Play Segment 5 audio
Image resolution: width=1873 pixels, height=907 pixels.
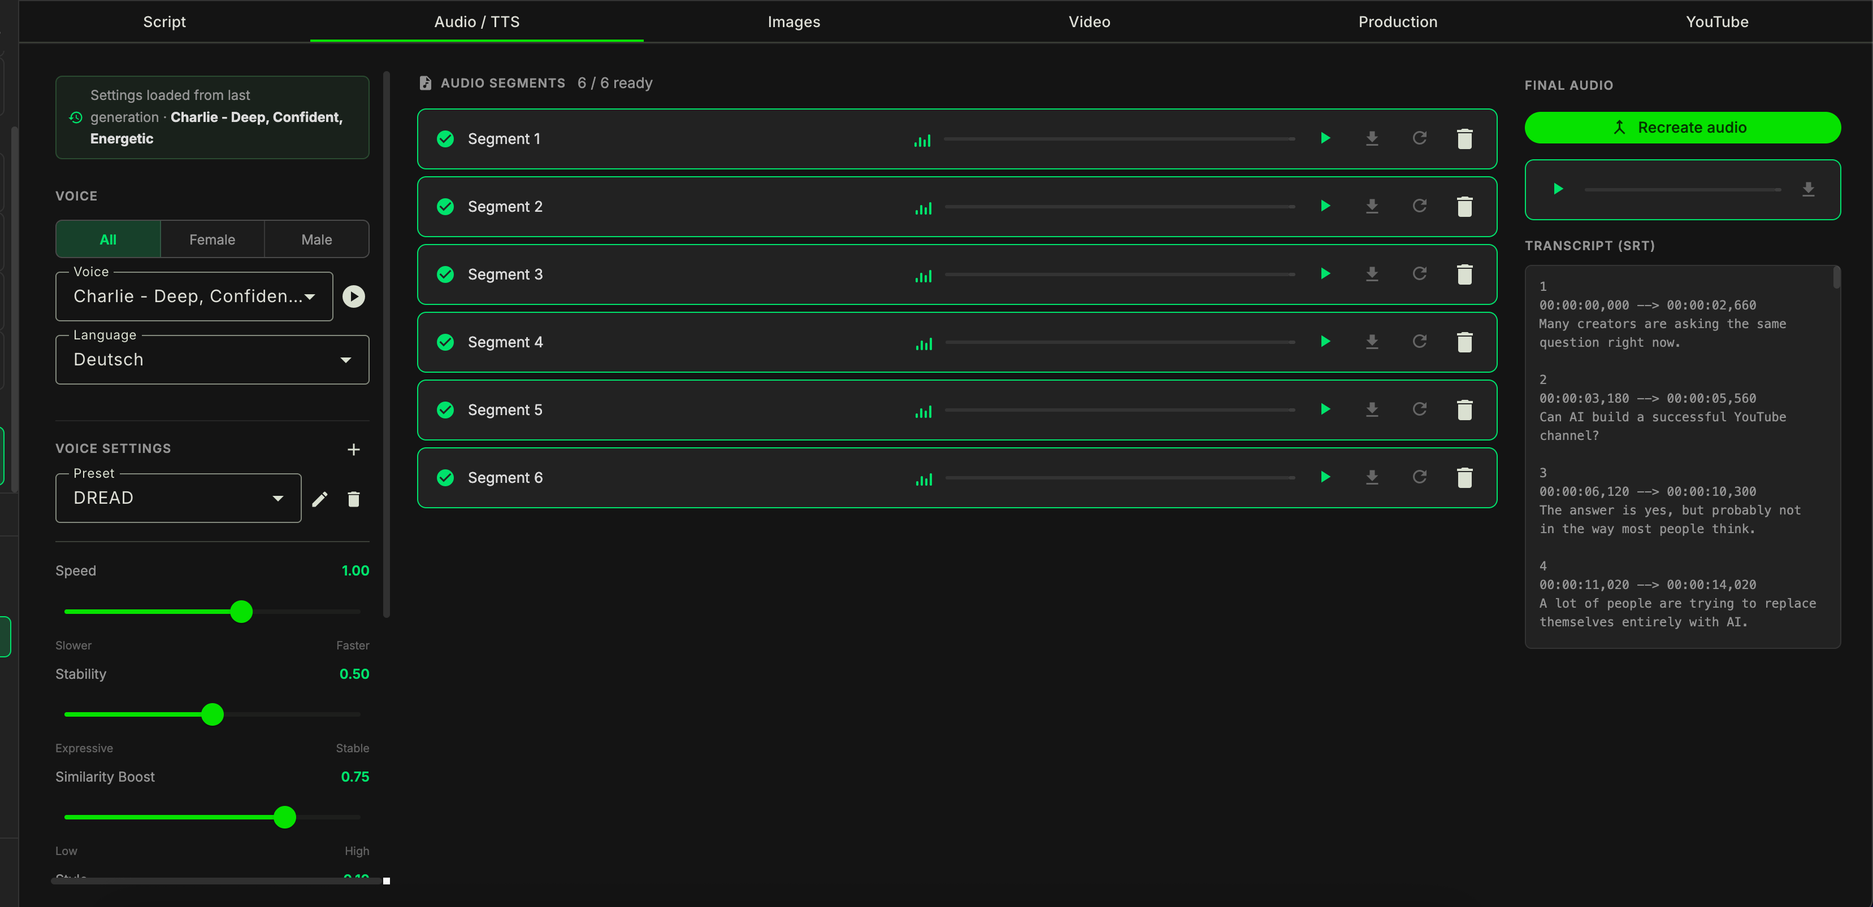1325,410
